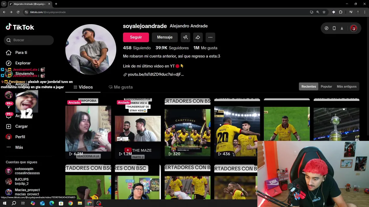Open the Cargar upload page
The height and width of the screenshot is (207, 369).
pos(21,126)
